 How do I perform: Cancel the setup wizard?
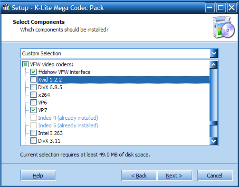pos(215,176)
